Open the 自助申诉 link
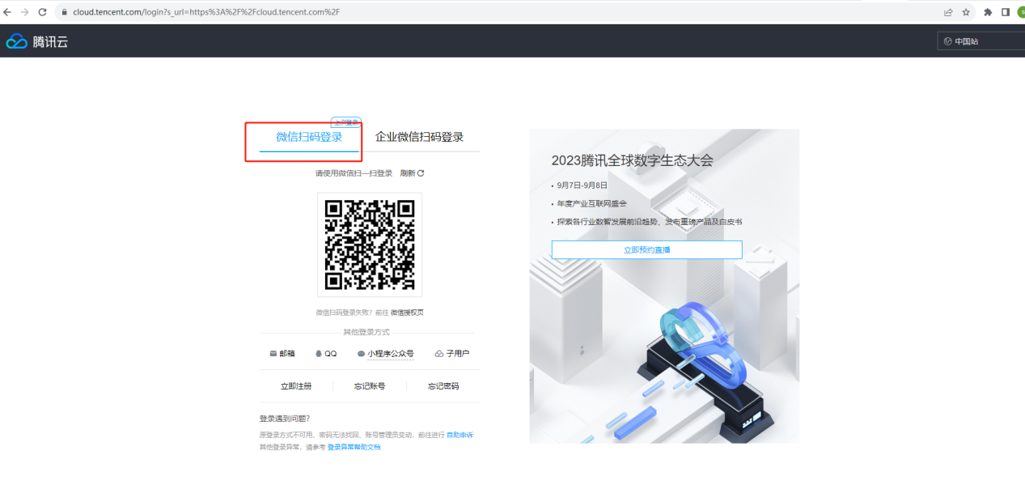The image size is (1025, 498). pos(460,436)
